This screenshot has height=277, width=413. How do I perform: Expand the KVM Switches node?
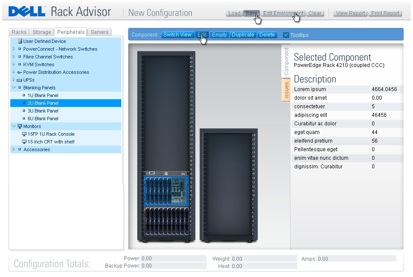click(x=14, y=64)
